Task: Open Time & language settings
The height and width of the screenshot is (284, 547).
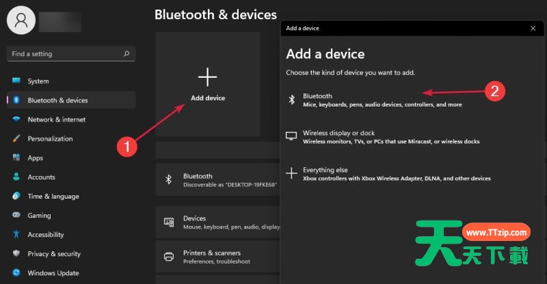Action: pos(53,196)
